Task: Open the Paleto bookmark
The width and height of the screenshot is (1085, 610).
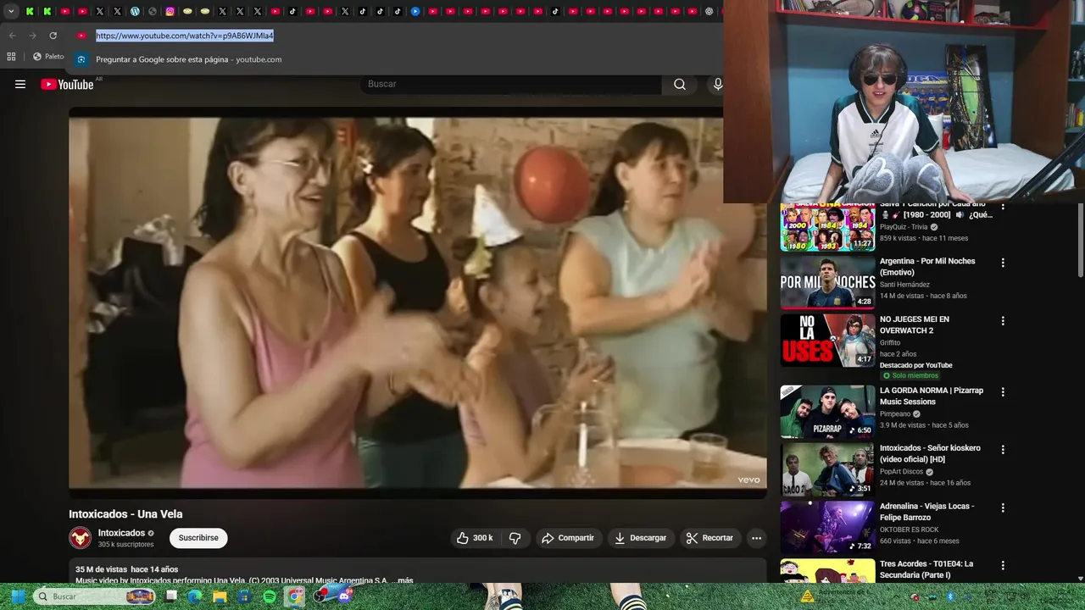Action: click(x=48, y=57)
